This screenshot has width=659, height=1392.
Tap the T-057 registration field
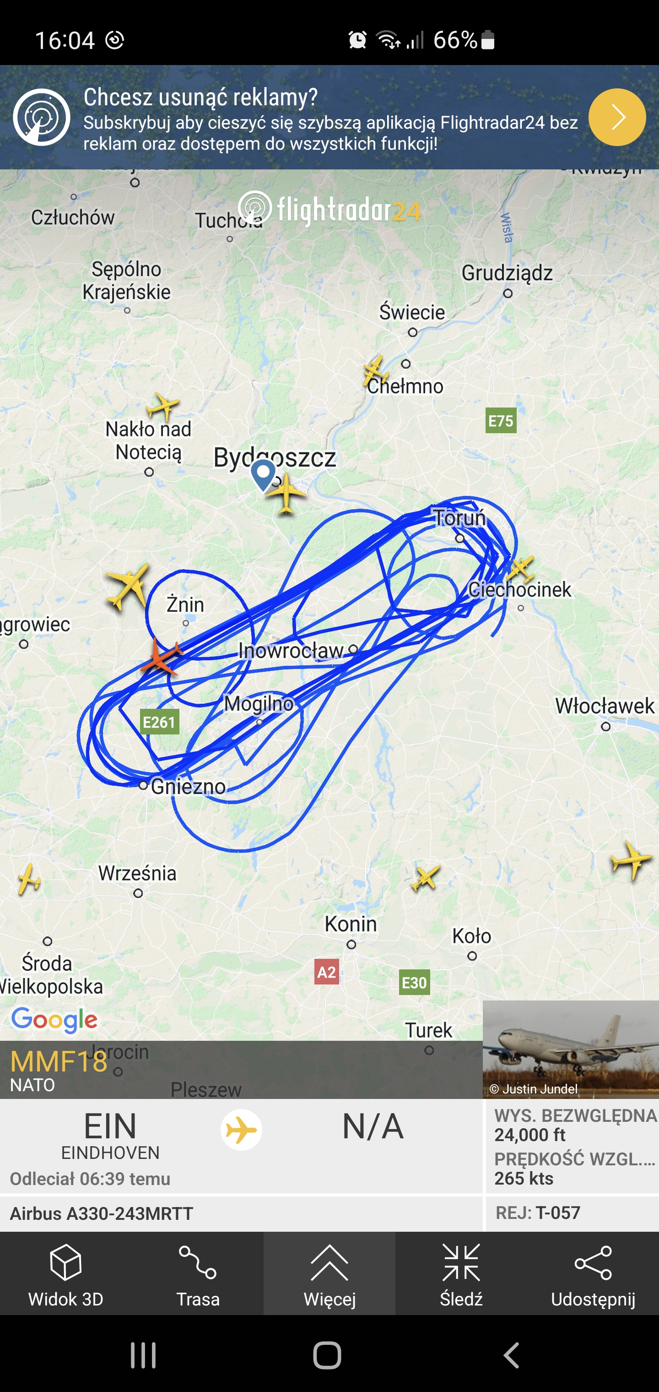pos(573,1213)
